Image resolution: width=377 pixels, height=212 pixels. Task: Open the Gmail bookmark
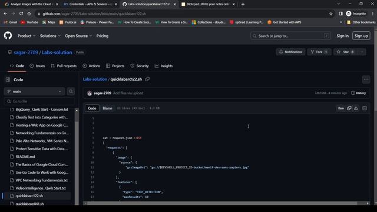point(11,22)
